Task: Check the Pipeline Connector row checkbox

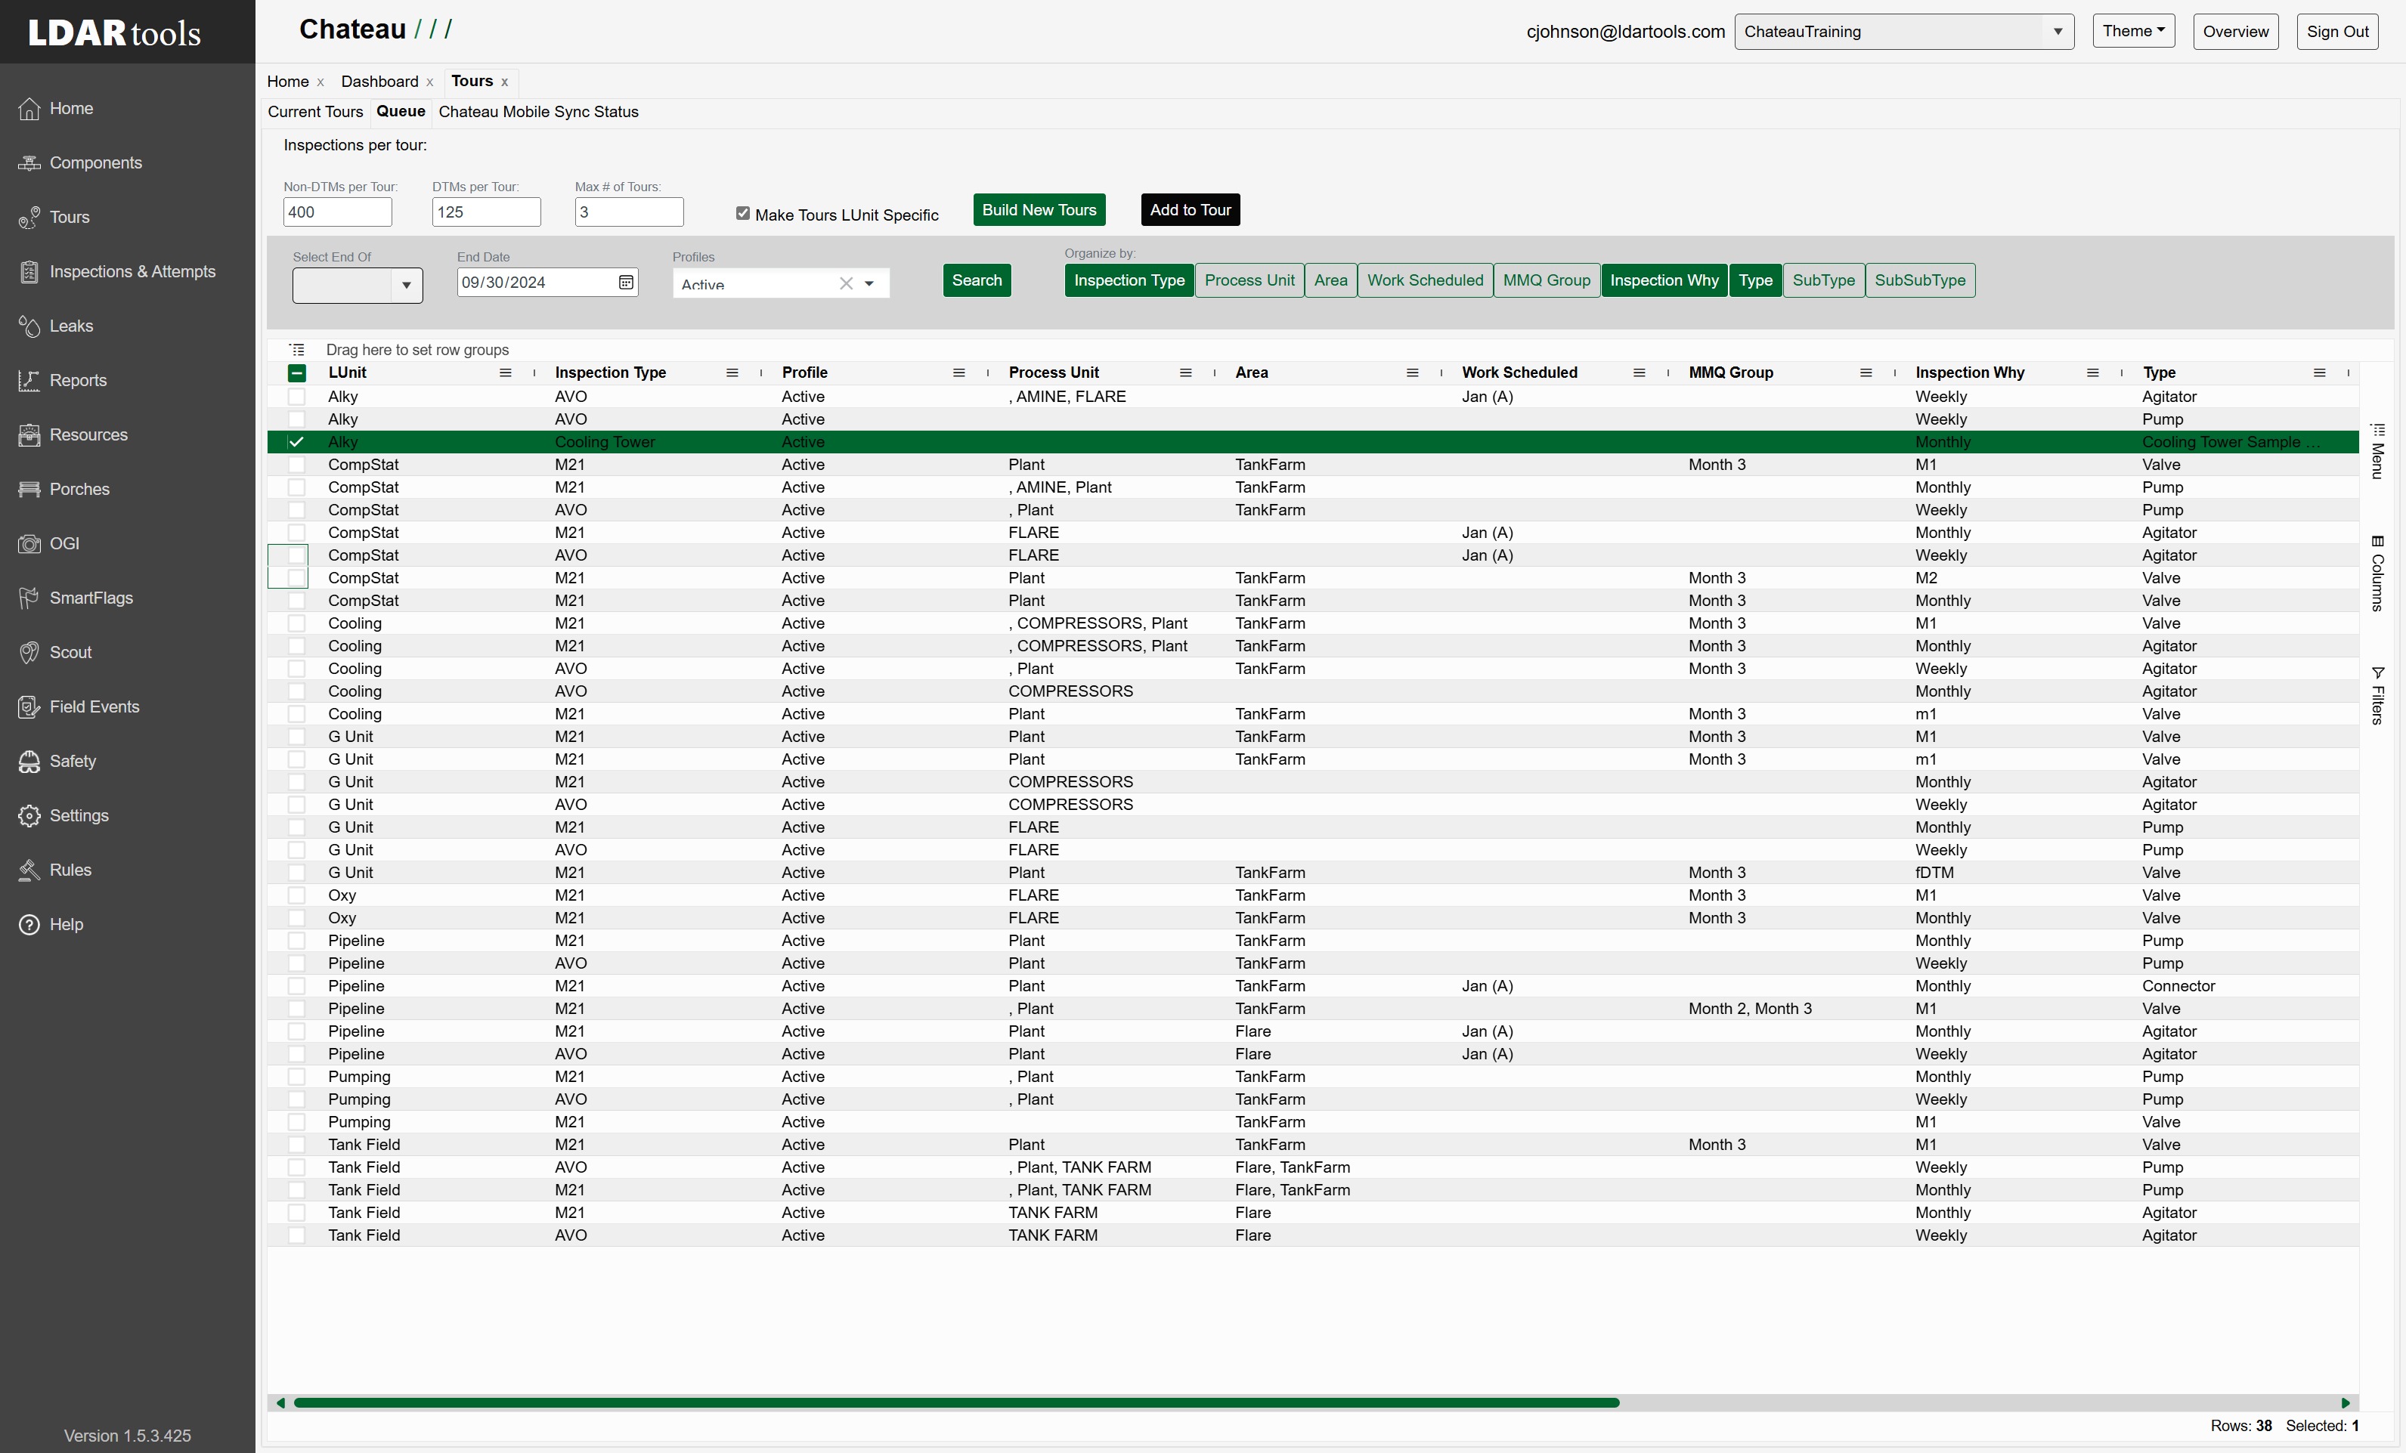Action: pyautogui.click(x=297, y=985)
